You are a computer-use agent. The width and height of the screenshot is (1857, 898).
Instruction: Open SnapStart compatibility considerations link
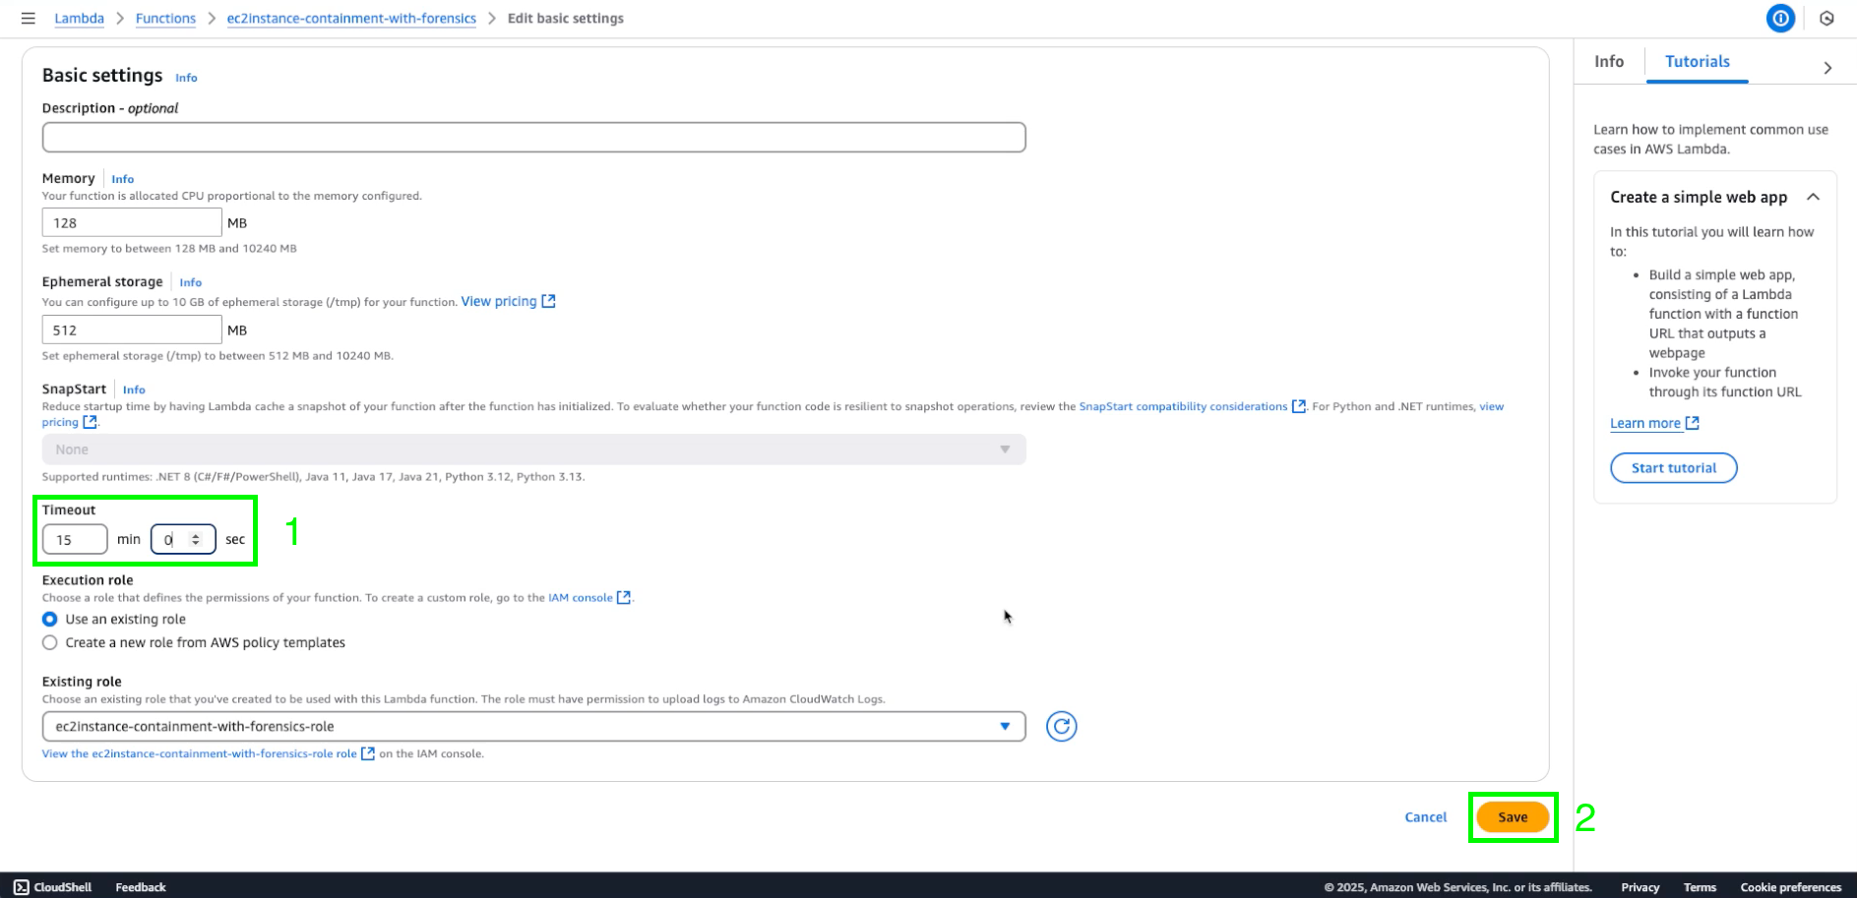pos(1192,406)
